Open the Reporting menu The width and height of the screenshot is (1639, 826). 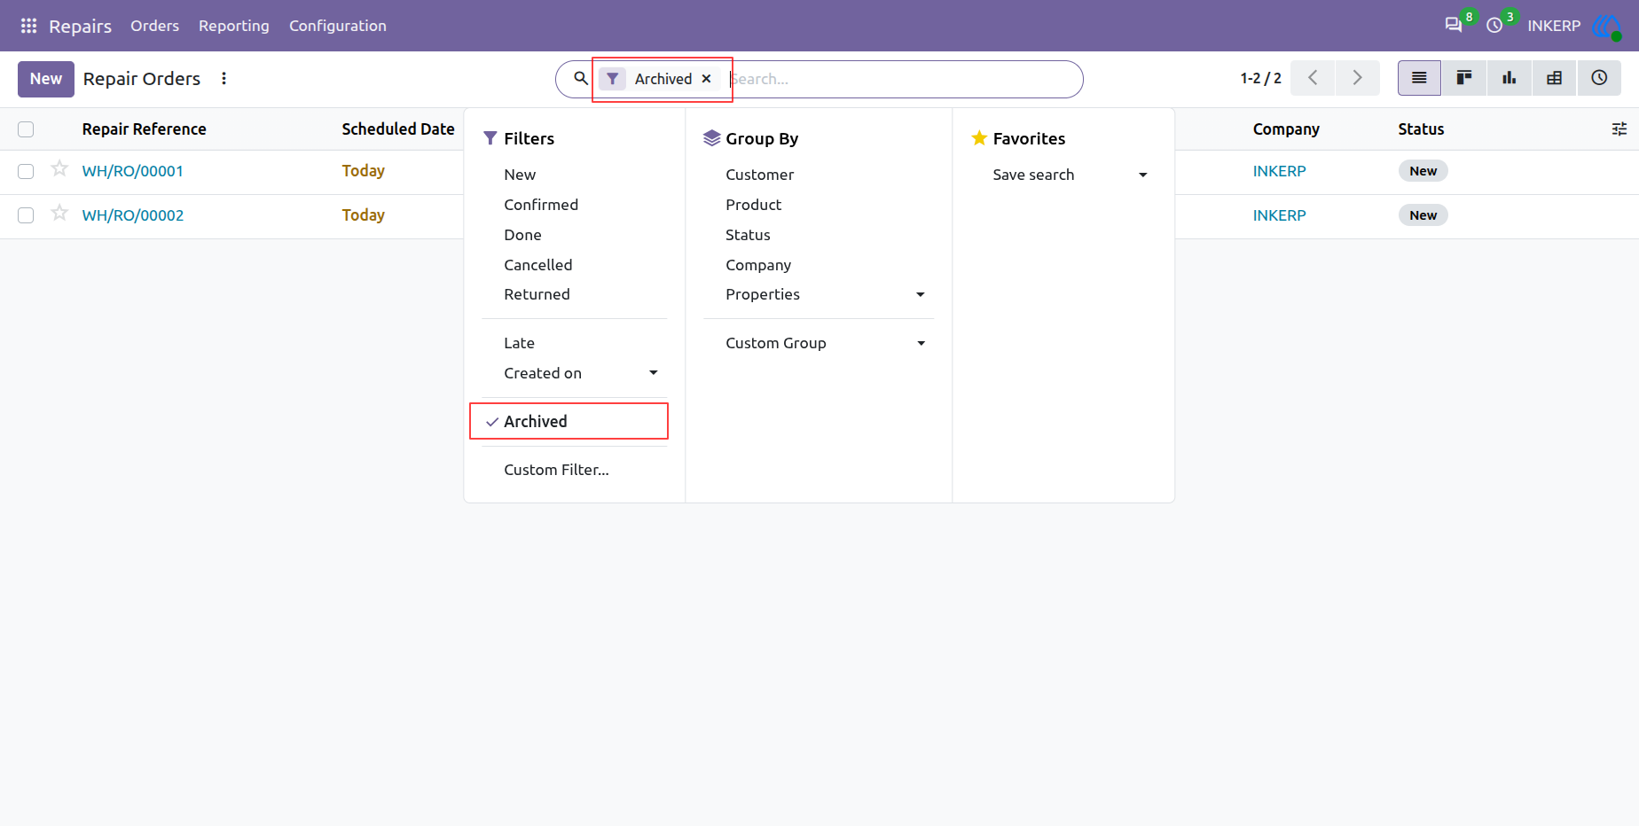click(234, 26)
